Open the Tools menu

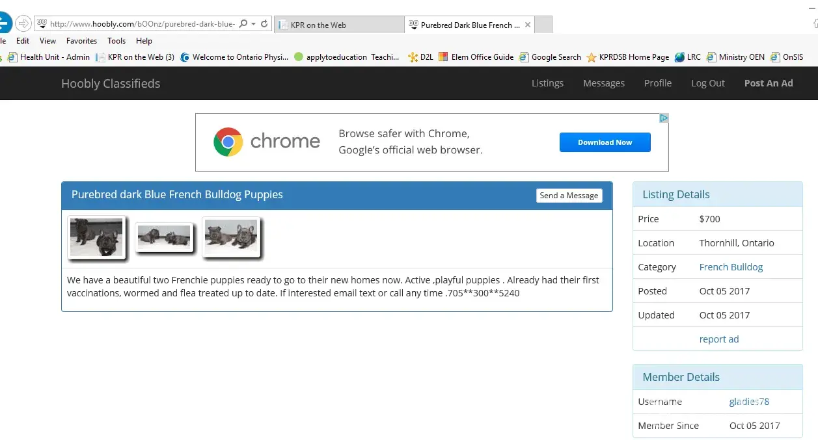[x=116, y=40]
